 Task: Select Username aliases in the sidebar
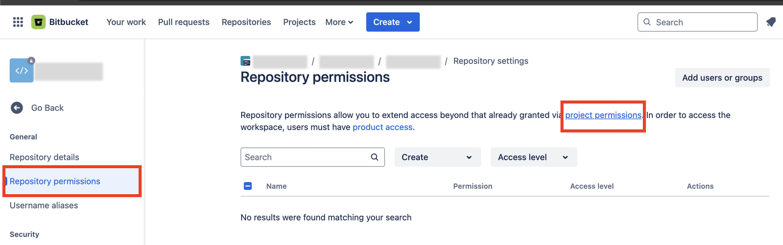pyautogui.click(x=44, y=206)
